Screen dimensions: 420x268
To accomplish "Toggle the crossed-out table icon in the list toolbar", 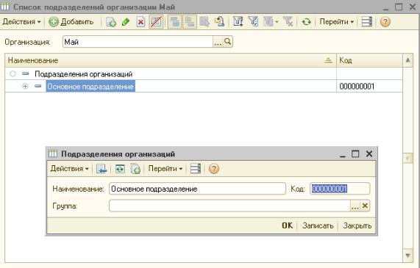I will [x=156, y=22].
